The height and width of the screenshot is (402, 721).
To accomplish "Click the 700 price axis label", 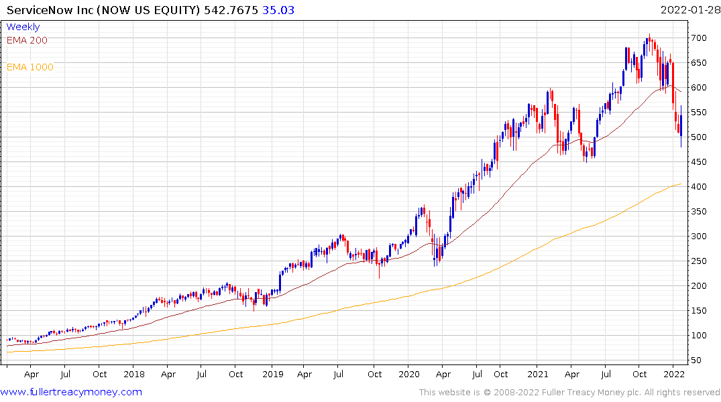I will 698,38.
